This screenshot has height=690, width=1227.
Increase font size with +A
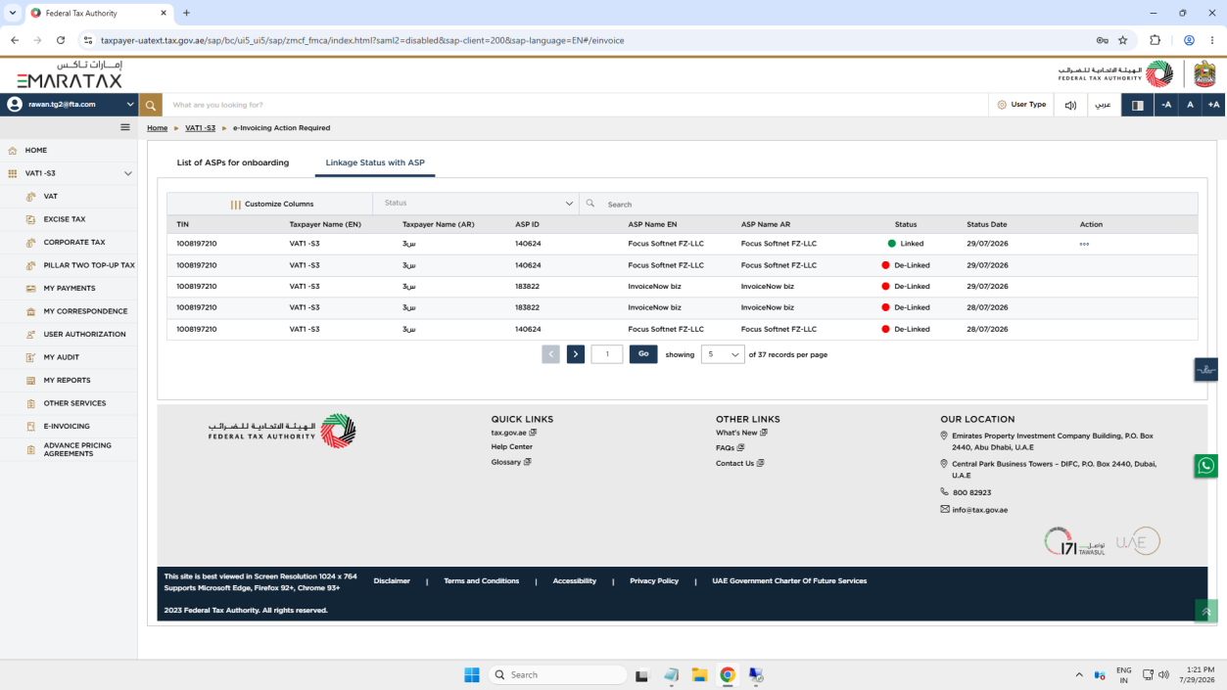1213,105
